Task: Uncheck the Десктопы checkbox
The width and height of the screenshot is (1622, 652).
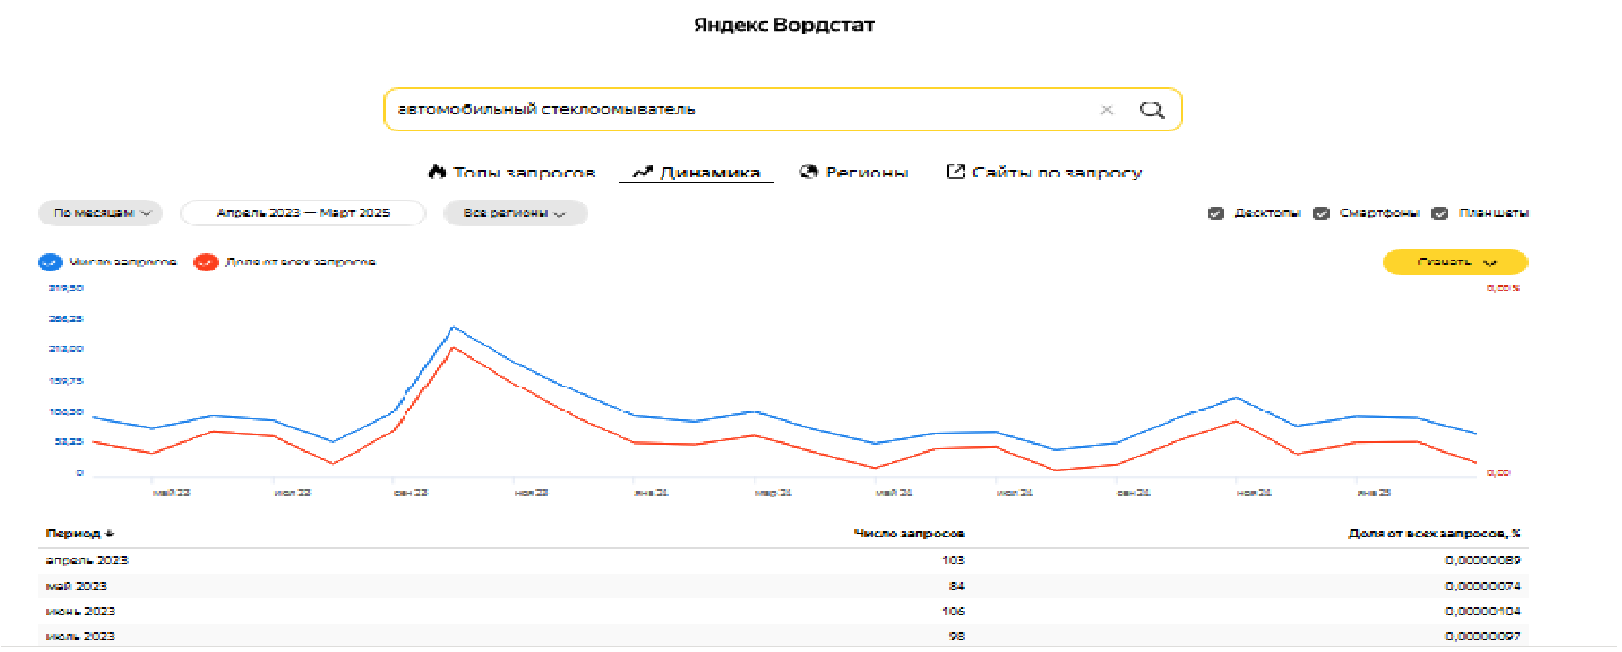Action: [x=1216, y=213]
